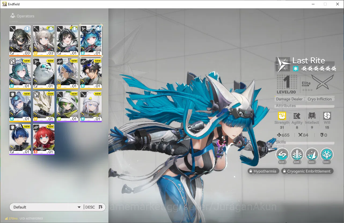The height and width of the screenshot is (223, 344).
Task: Click the Will value 15
Action: click(327, 128)
